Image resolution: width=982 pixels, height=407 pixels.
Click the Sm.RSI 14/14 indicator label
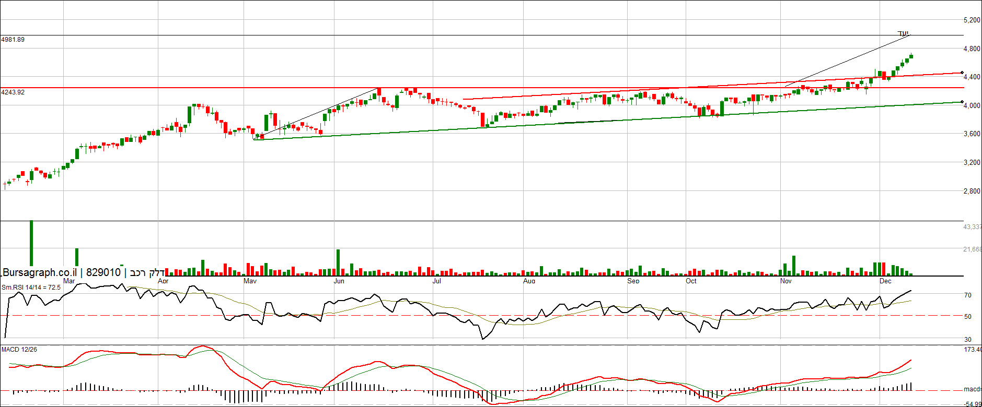point(31,288)
